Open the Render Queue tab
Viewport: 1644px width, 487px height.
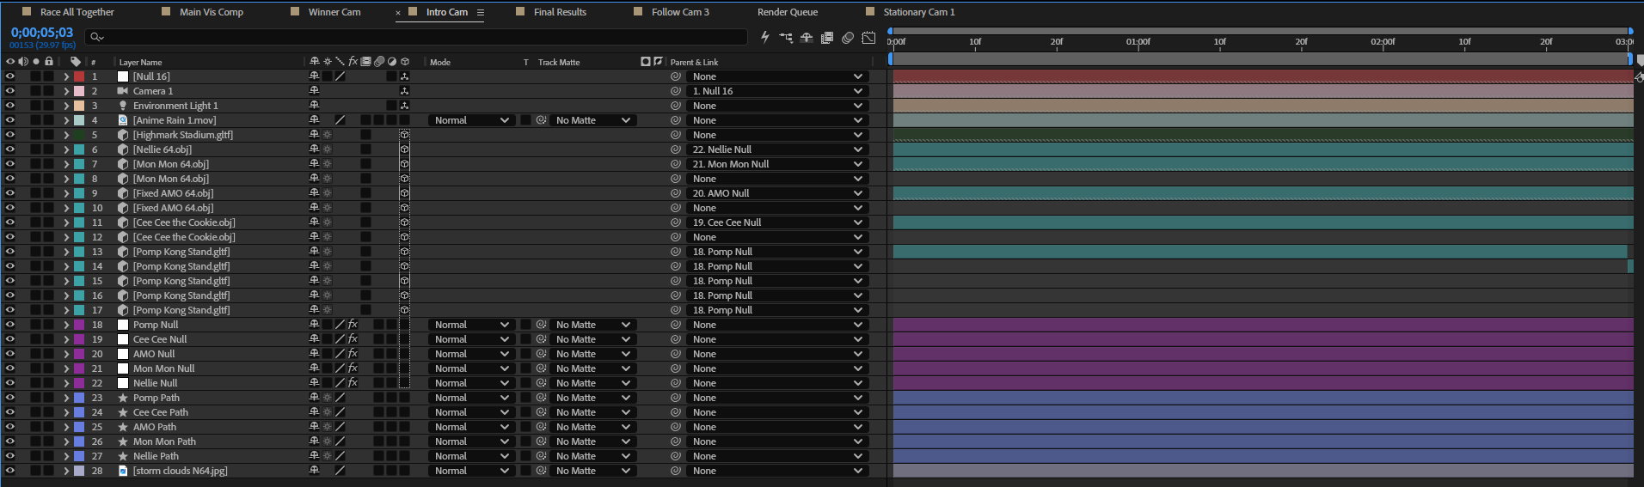pos(788,12)
